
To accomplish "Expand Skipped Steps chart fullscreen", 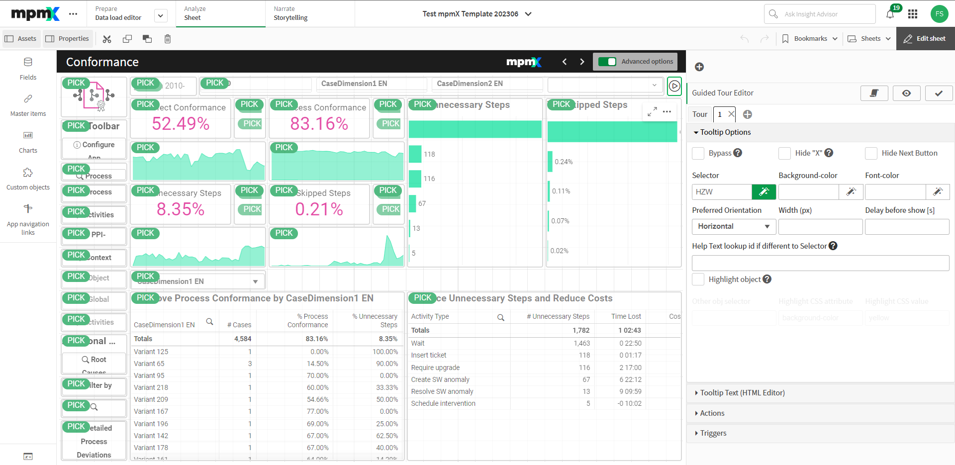I will pos(652,112).
